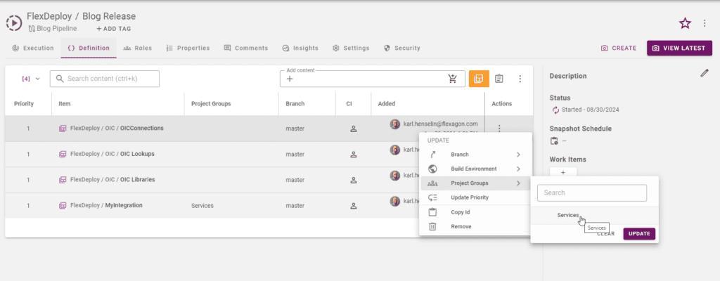Click the clipboard list icon in toolbar
Screen dimensions: 720x281
pos(499,79)
